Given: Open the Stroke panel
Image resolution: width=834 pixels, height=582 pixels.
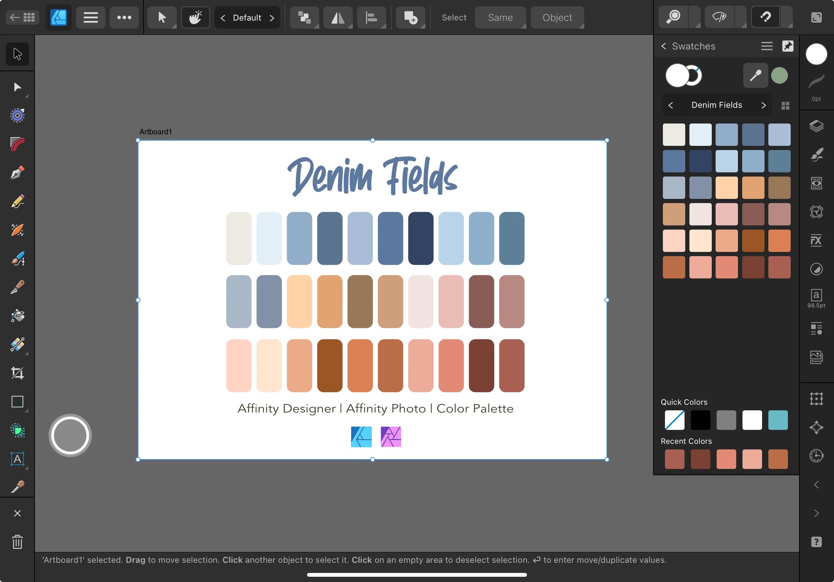Looking at the screenshot, I should [x=817, y=87].
